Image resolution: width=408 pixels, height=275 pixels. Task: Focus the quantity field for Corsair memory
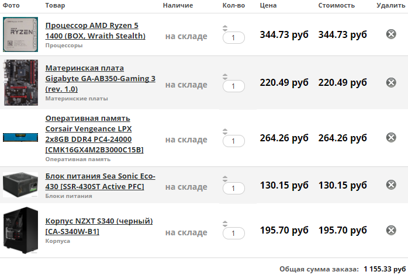(x=234, y=141)
